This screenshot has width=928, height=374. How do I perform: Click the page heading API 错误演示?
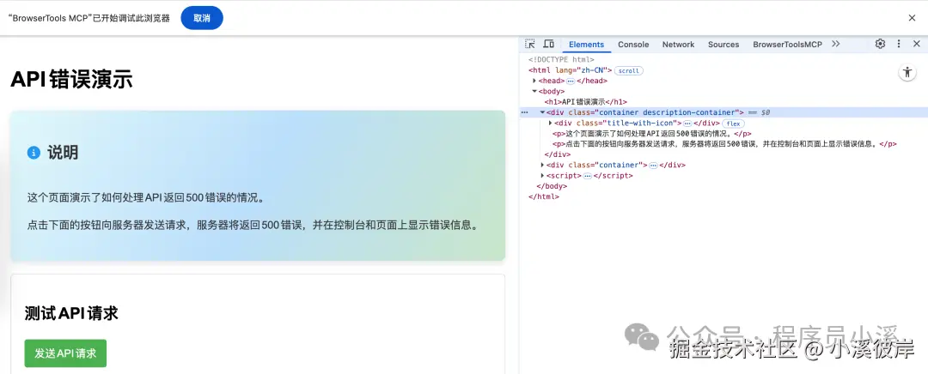point(71,79)
